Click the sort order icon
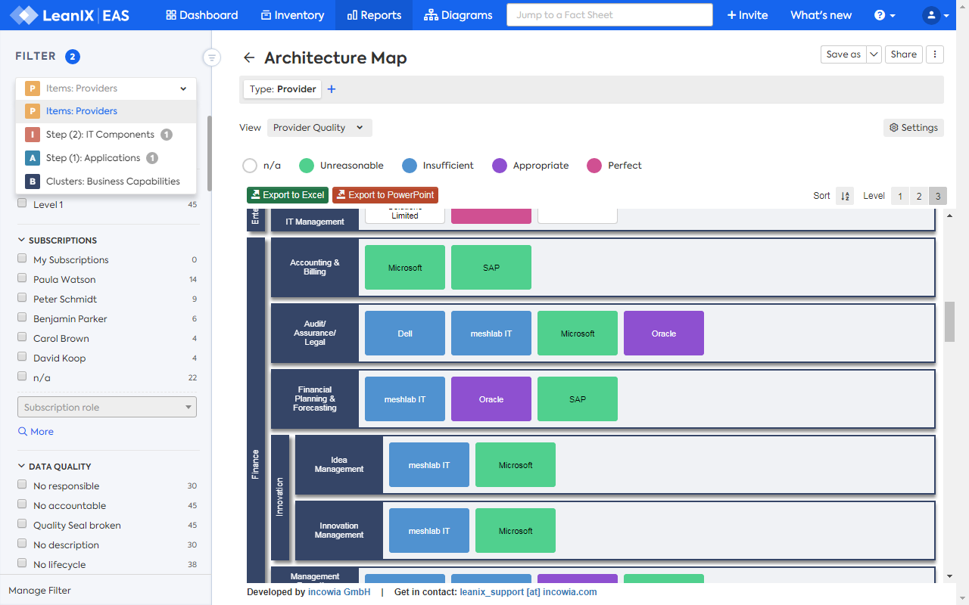The image size is (969, 605). (845, 196)
